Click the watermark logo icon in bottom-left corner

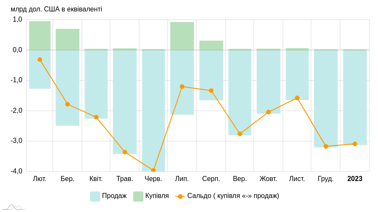pyautogui.click(x=14, y=207)
